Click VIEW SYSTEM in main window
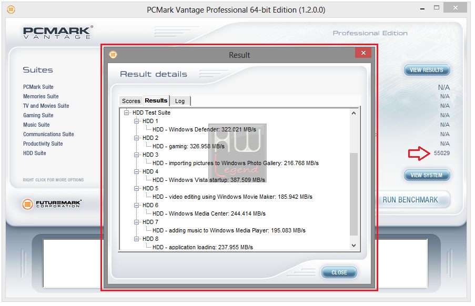The width and height of the screenshot is (475, 306). pos(427,175)
